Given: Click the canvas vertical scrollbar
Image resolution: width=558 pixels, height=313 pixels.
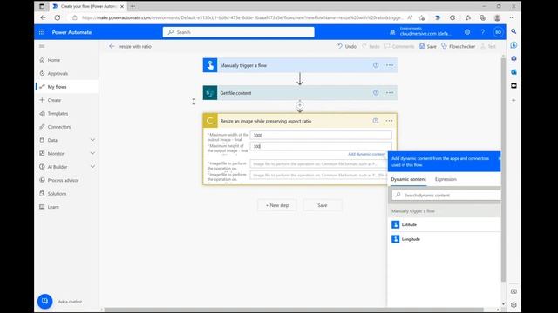Looking at the screenshot, I should pyautogui.click(x=503, y=170).
